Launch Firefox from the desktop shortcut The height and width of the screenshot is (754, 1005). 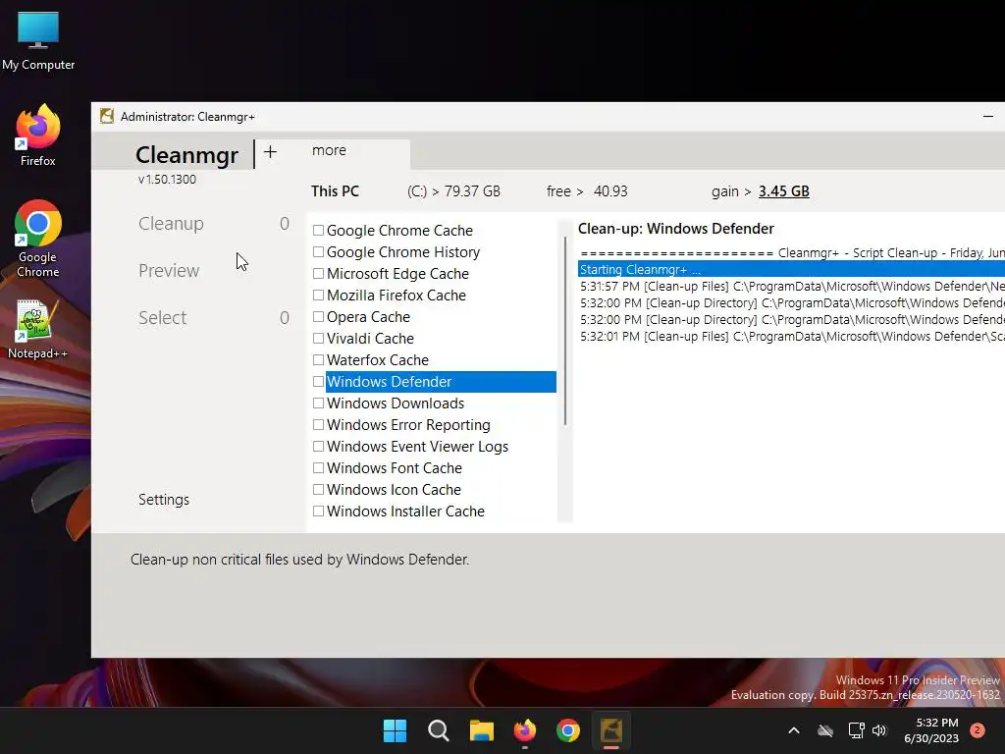(x=38, y=135)
